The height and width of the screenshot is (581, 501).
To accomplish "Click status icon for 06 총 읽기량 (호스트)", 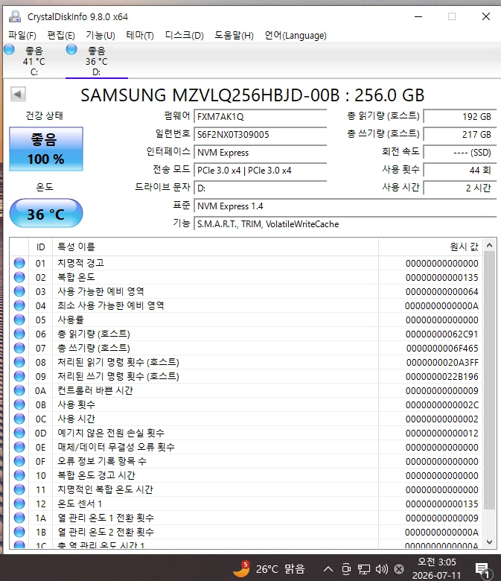I will pyautogui.click(x=19, y=334).
